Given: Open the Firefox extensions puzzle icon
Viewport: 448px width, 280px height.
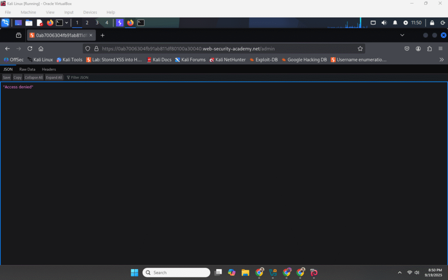Looking at the screenshot, I should pos(429,49).
